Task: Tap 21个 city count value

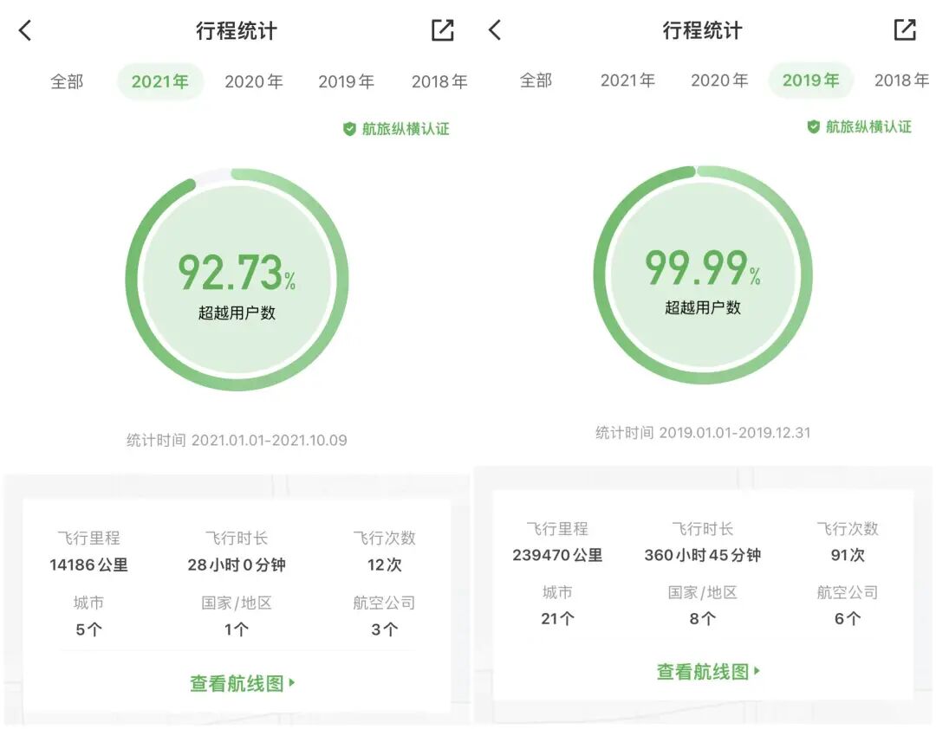Action: tap(557, 619)
